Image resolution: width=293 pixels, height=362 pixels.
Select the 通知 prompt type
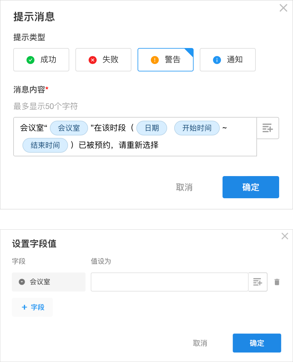point(228,60)
